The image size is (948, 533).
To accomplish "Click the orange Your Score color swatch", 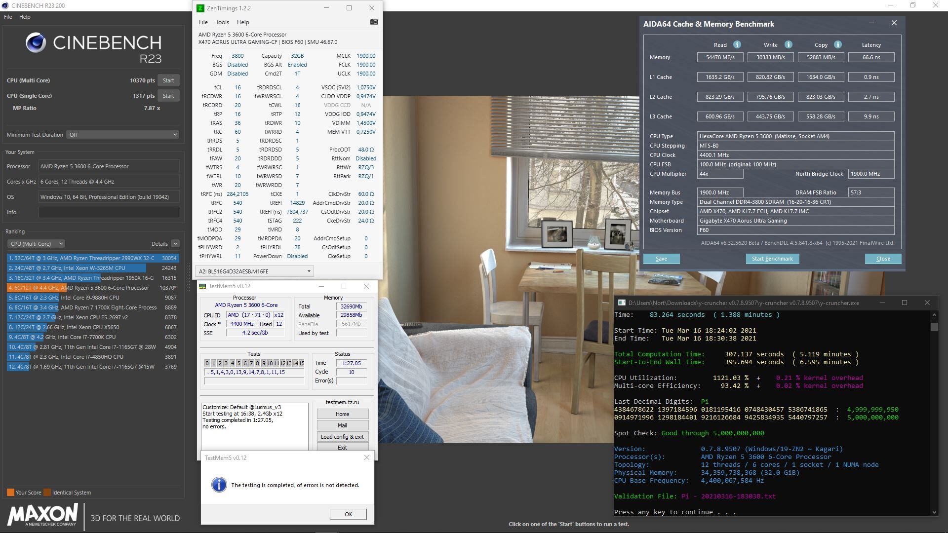I will [10, 493].
